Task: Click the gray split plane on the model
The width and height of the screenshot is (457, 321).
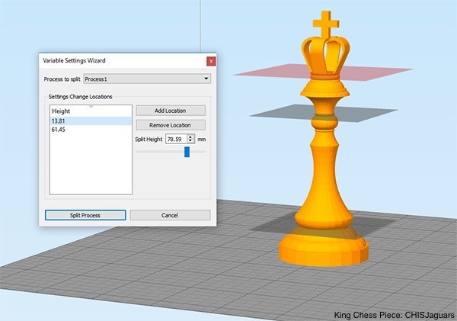Action: [274, 114]
